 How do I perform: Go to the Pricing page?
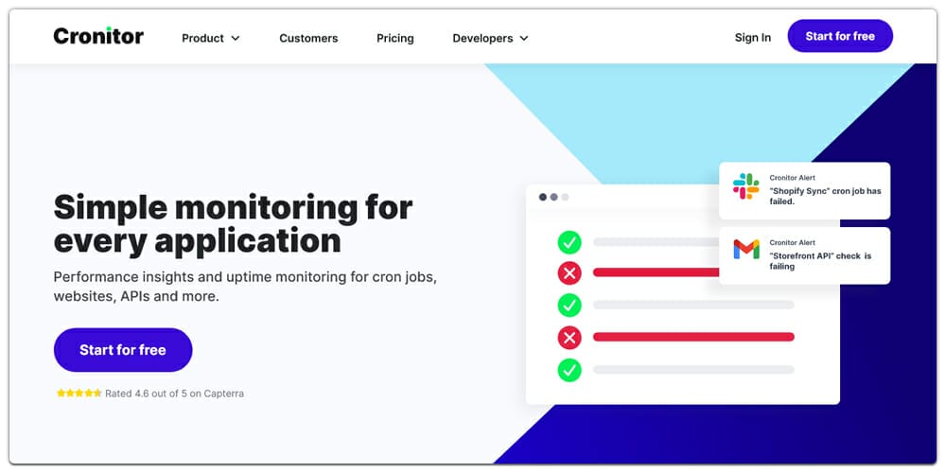[x=394, y=39]
